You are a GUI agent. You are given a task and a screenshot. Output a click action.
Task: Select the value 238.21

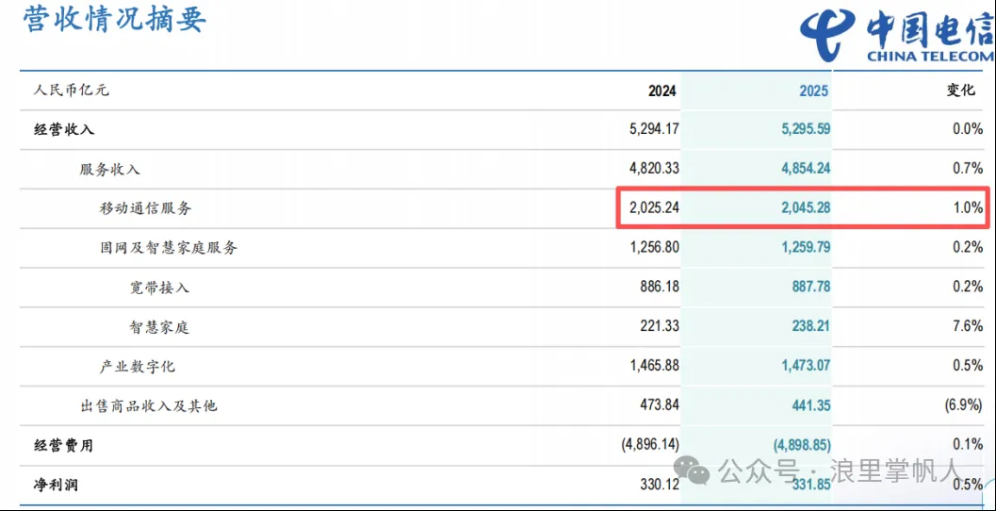811,326
